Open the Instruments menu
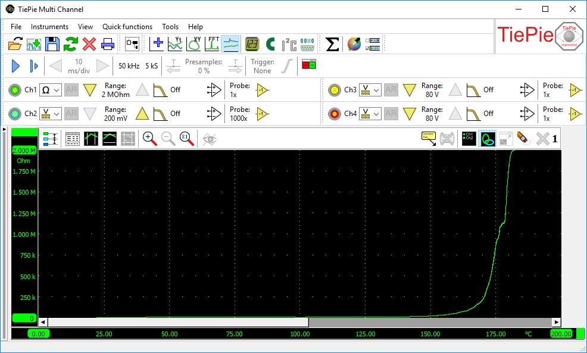Viewport: 587px width, 353px height. 49,27
